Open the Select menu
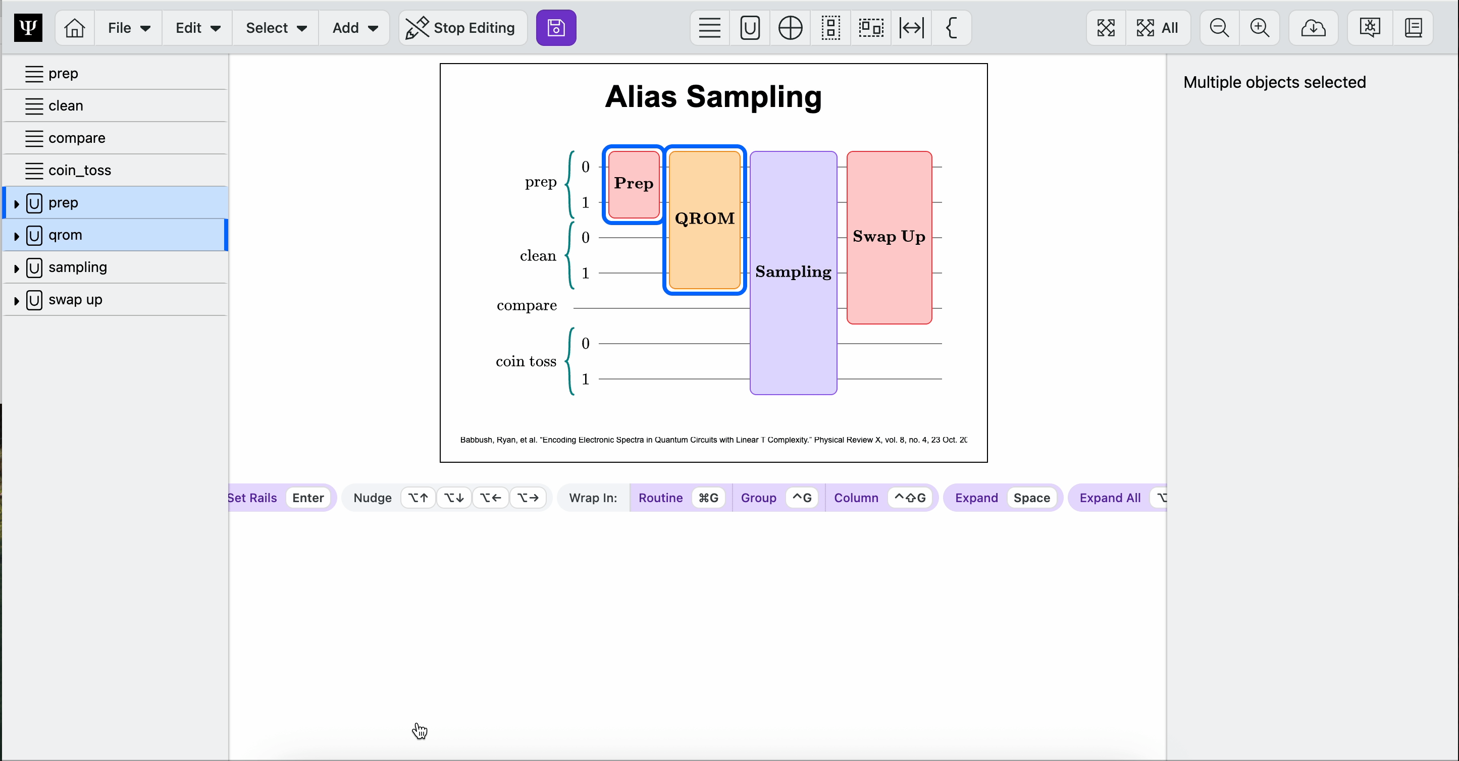Screen dimensions: 1459x761 pyautogui.click(x=276, y=28)
